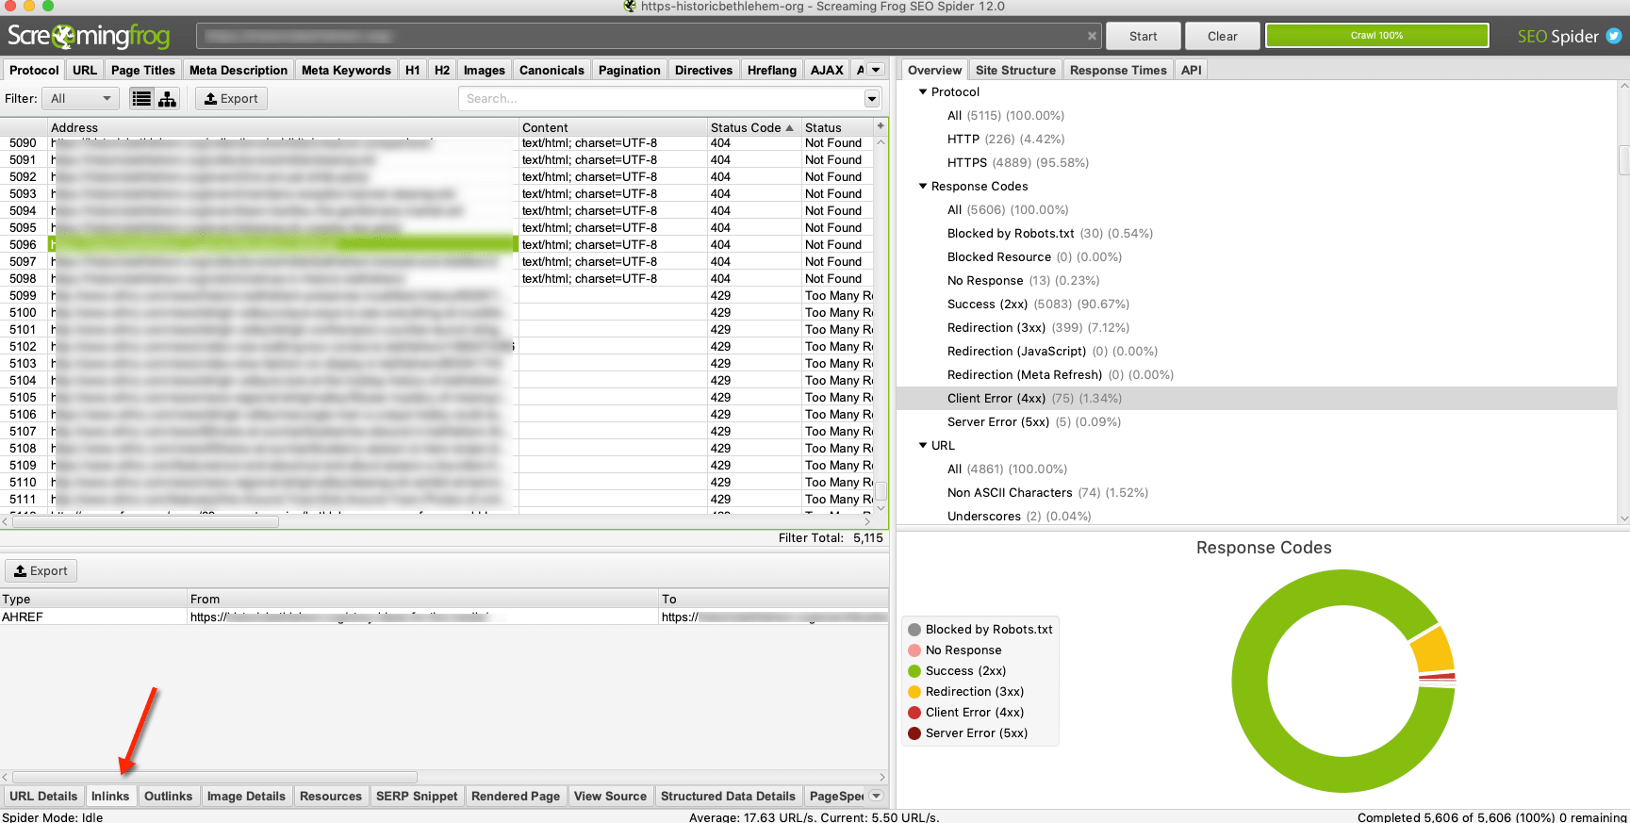Open the Filter All dropdown
Image resolution: width=1630 pixels, height=823 pixels.
(80, 99)
